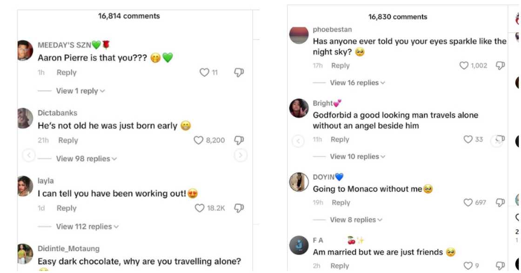Reply to Dictabanks' comment
This screenshot has height=273, width=521.
(68, 140)
